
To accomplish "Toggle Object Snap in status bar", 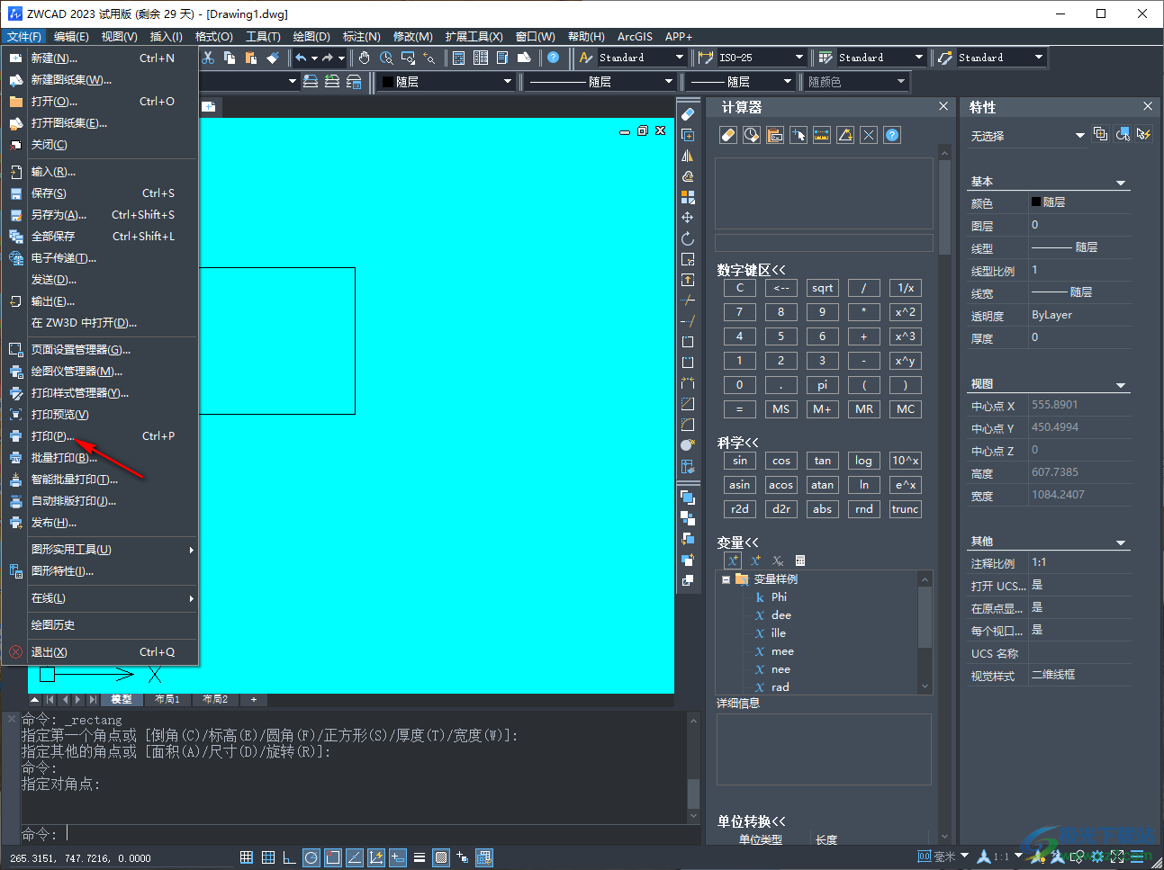I will pos(332,857).
